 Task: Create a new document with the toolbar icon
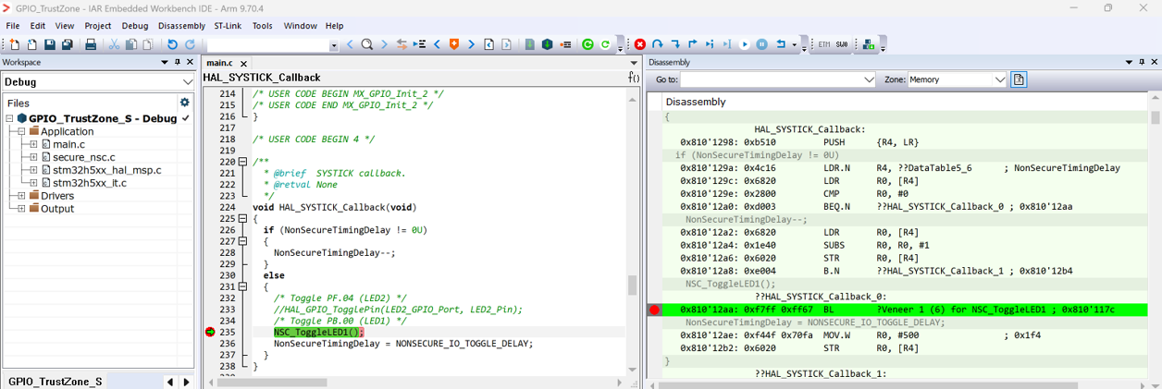pyautogui.click(x=14, y=44)
